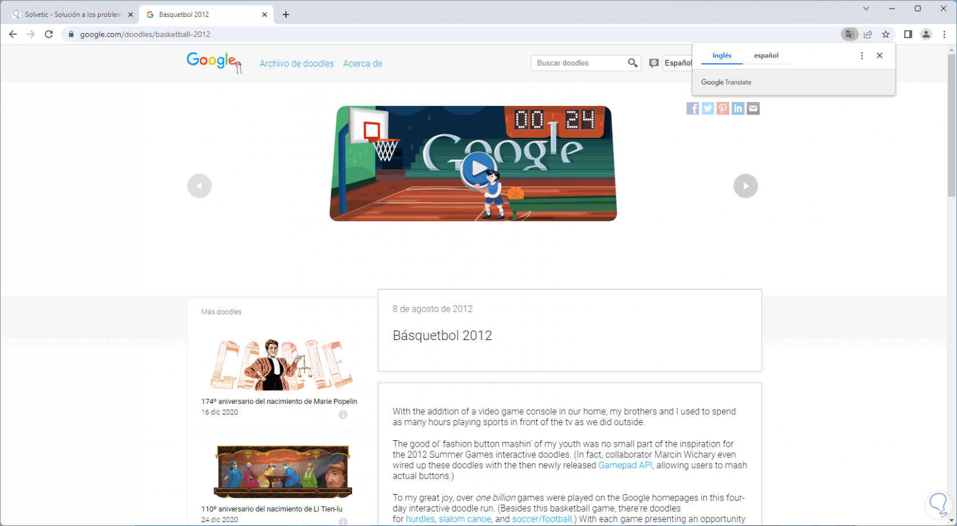Open the Español language dropdown
957x526 pixels.
tap(677, 63)
